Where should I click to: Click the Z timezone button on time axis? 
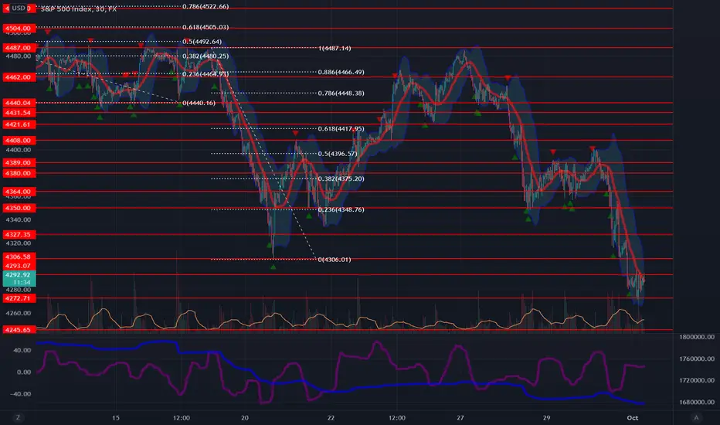pyautogui.click(x=18, y=417)
